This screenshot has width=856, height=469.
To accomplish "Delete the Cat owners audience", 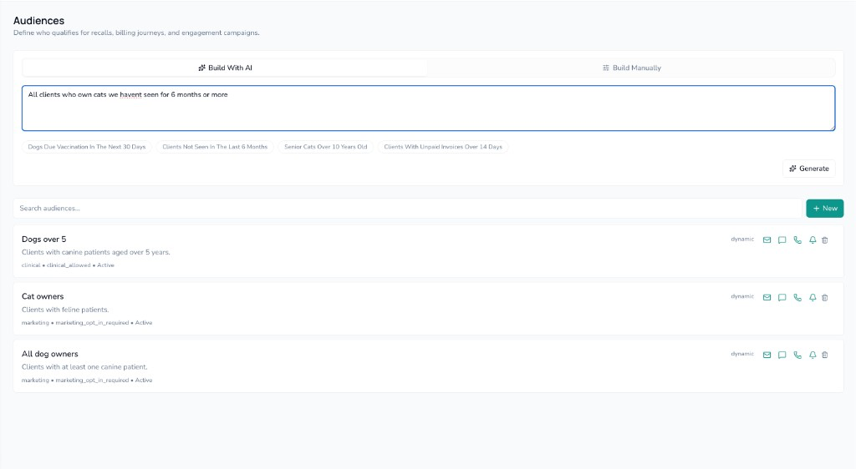I will point(825,297).
